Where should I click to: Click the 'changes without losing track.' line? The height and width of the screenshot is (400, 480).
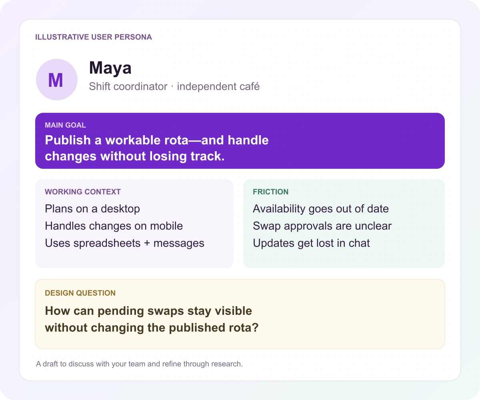pyautogui.click(x=135, y=156)
